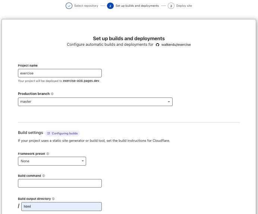Click the completed checkmark icon for step one
The width and height of the screenshot is (258, 214).
coord(69,6)
